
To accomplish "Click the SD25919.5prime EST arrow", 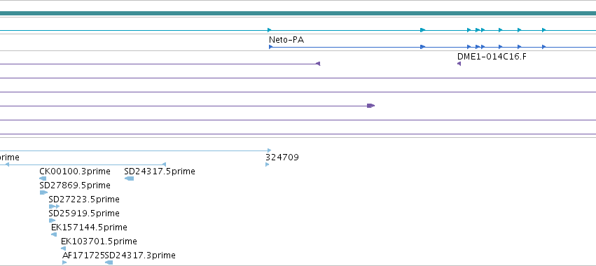I will pyautogui.click(x=52, y=220).
